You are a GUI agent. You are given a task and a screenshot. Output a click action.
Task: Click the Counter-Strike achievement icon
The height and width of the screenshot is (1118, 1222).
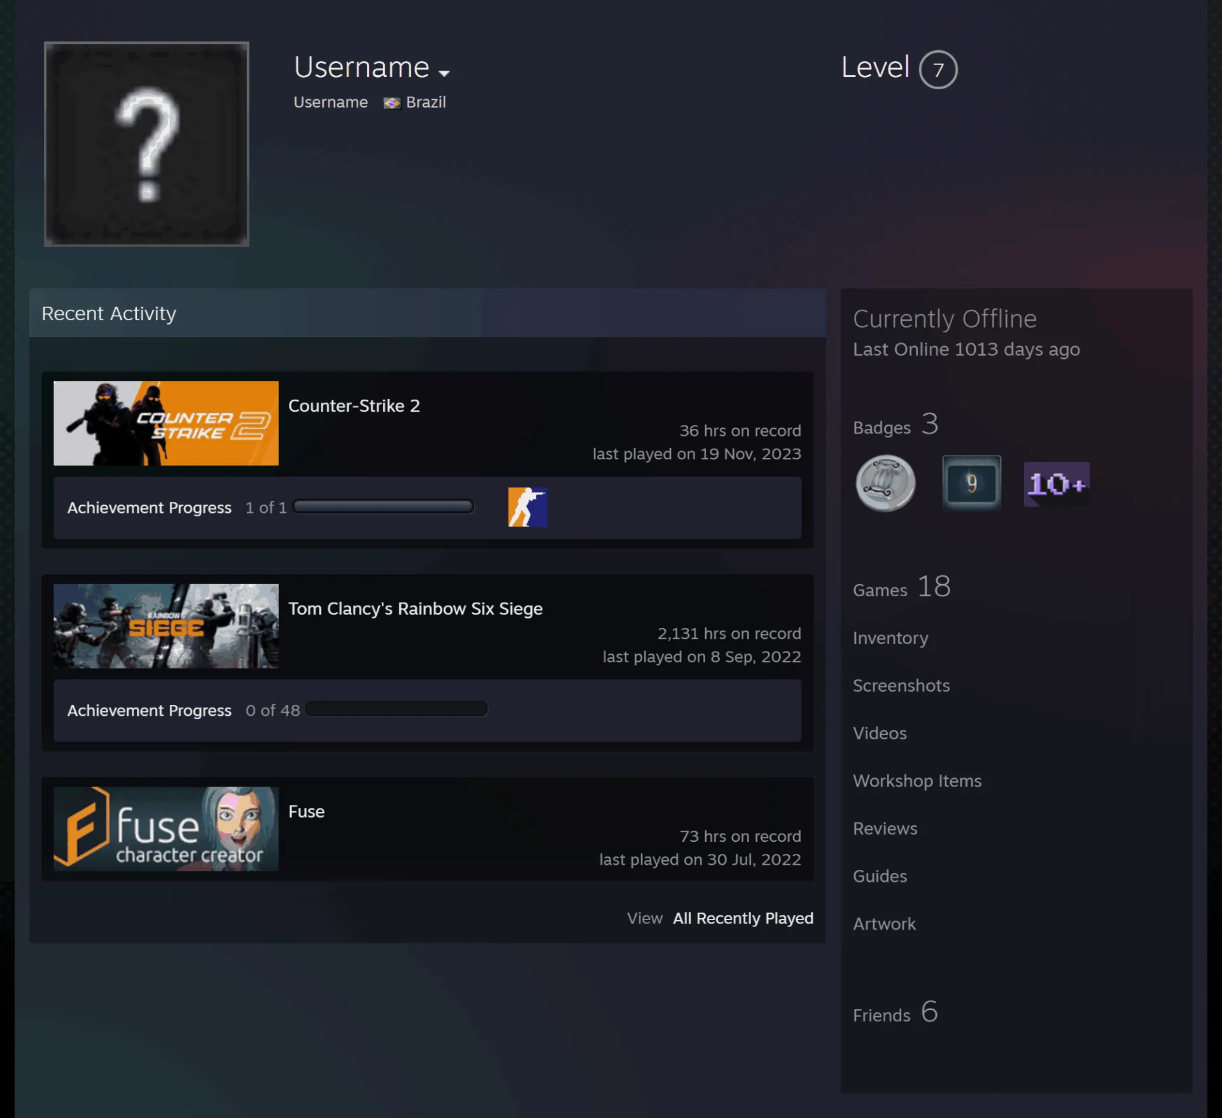528,507
